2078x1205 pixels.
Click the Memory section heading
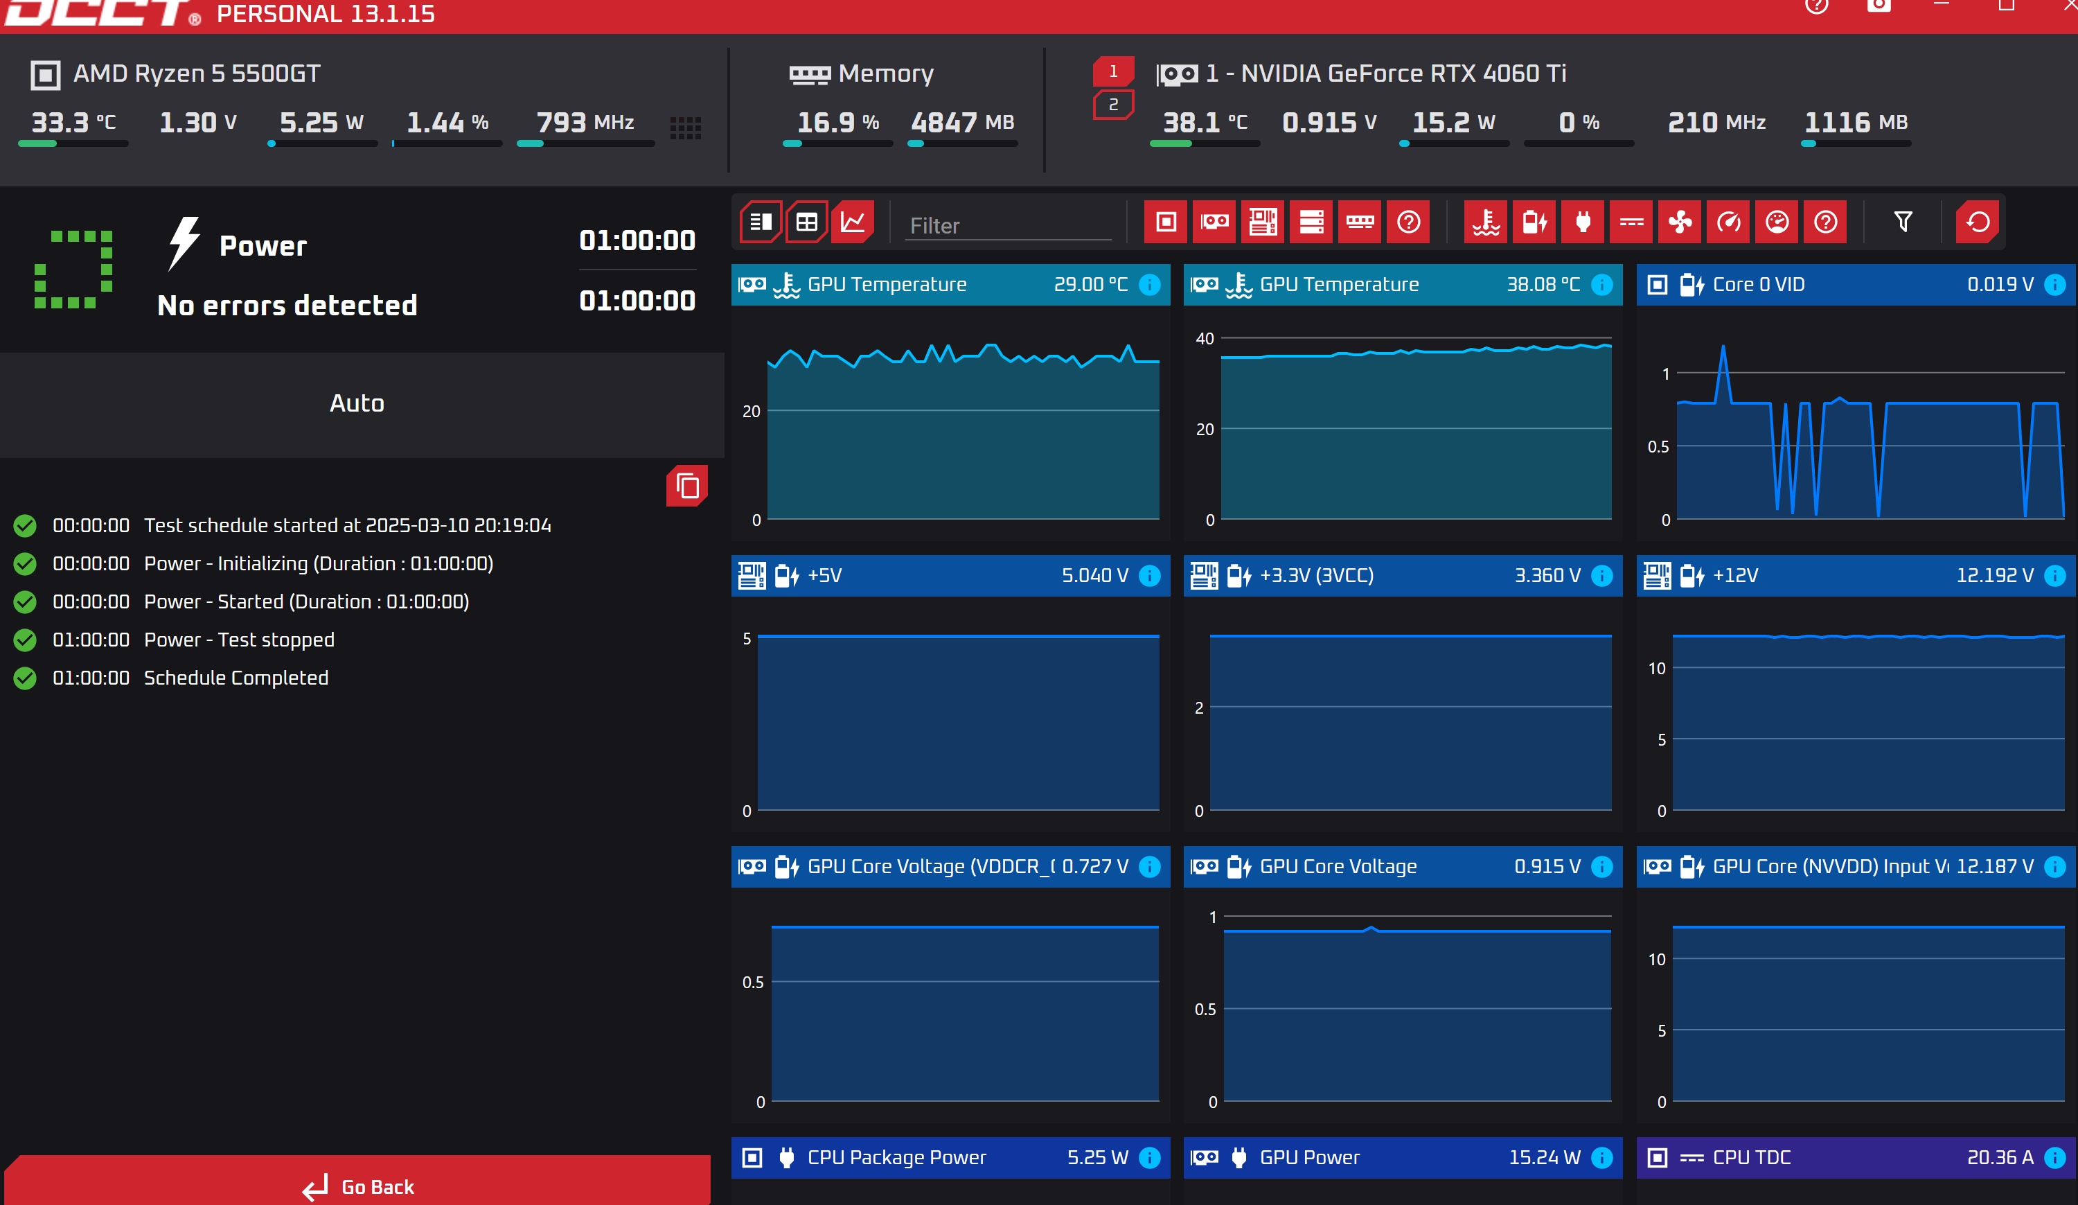click(x=886, y=73)
